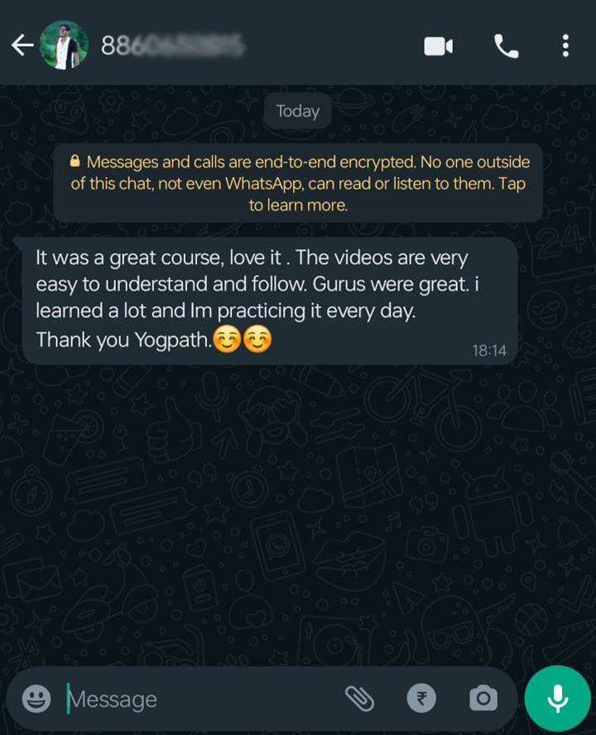Open rupee payment option
596x735 pixels.
point(421,699)
